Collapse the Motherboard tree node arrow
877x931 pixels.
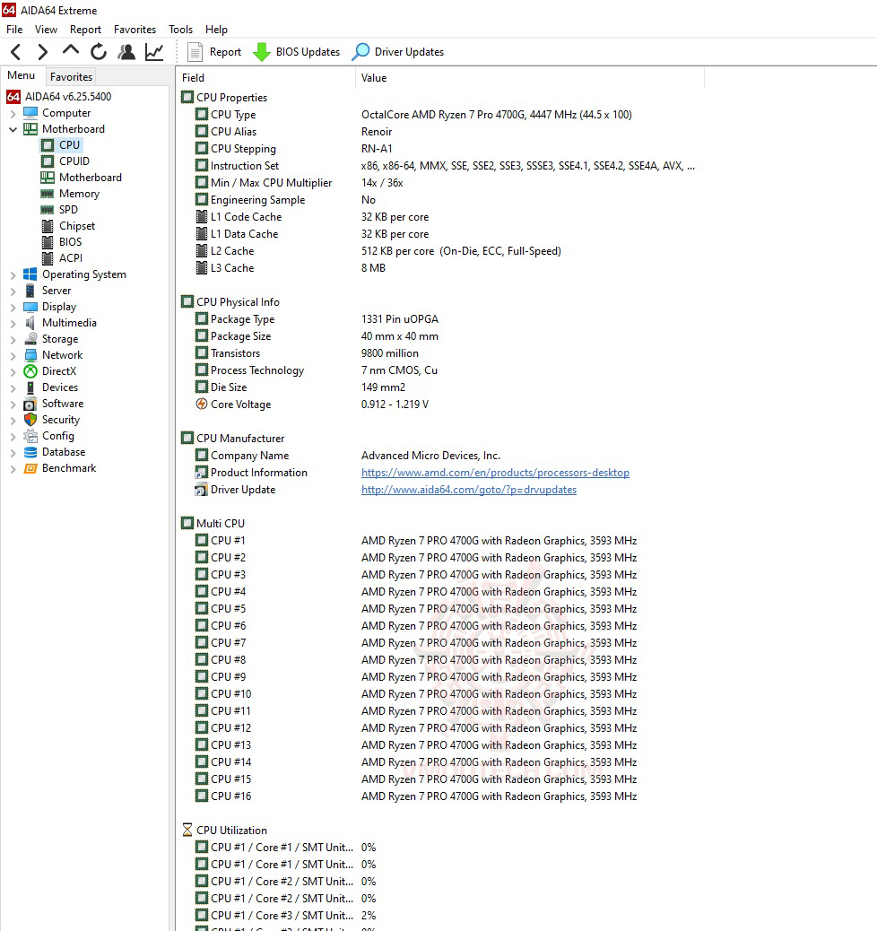pyautogui.click(x=13, y=129)
